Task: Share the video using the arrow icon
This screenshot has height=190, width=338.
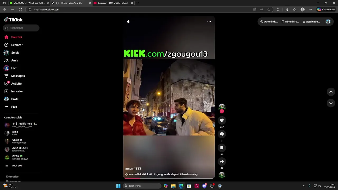Action: click(222, 161)
